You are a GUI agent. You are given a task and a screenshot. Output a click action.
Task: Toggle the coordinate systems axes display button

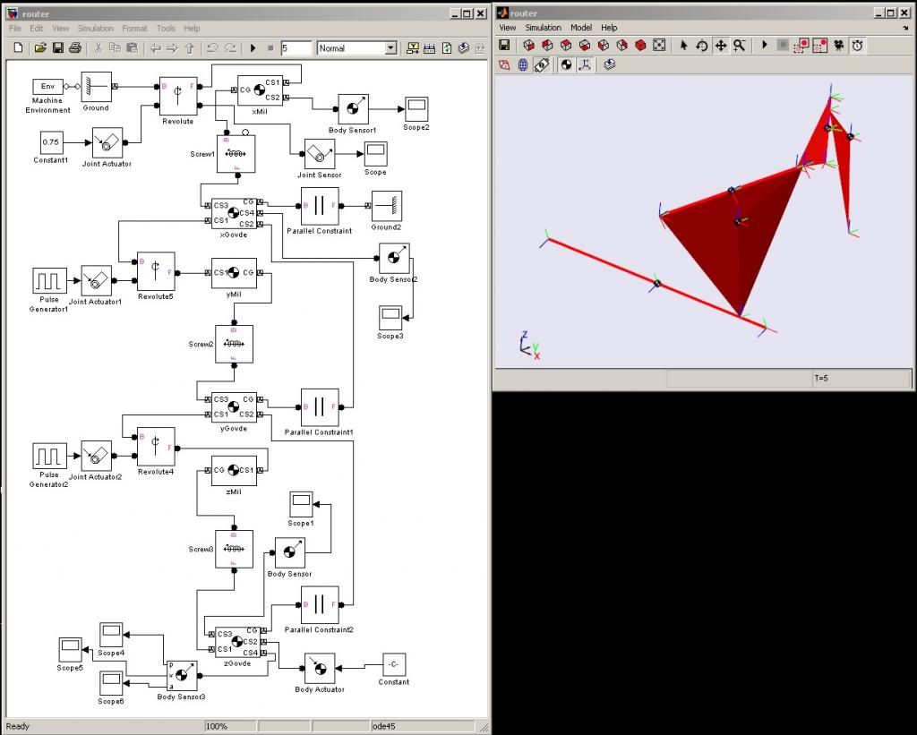(585, 64)
